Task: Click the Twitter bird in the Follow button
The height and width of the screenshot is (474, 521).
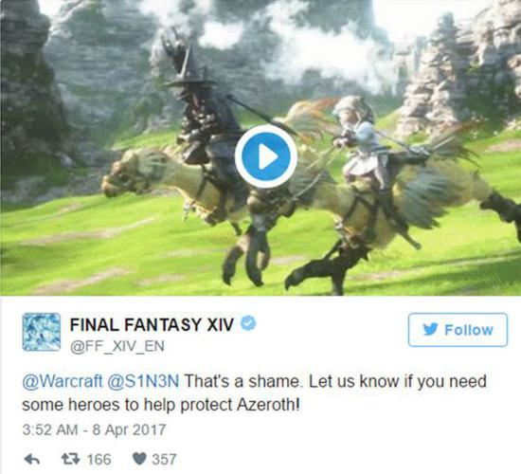Action: [x=431, y=330]
